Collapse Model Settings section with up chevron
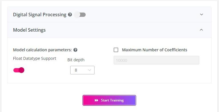 (x=201, y=30)
